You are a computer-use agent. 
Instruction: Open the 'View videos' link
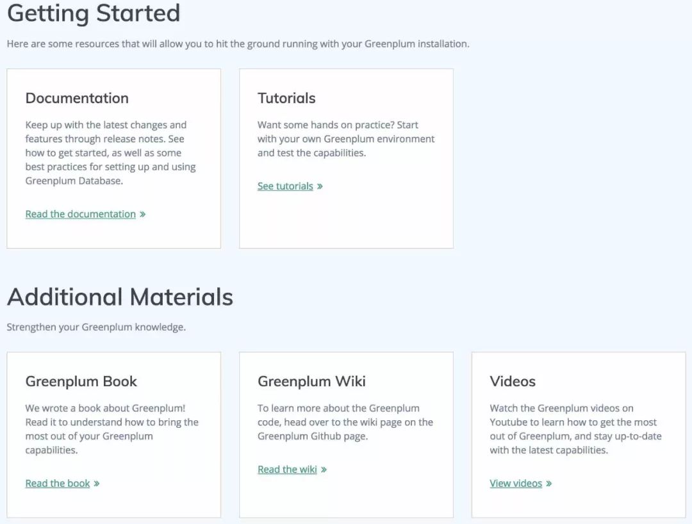pyautogui.click(x=515, y=484)
